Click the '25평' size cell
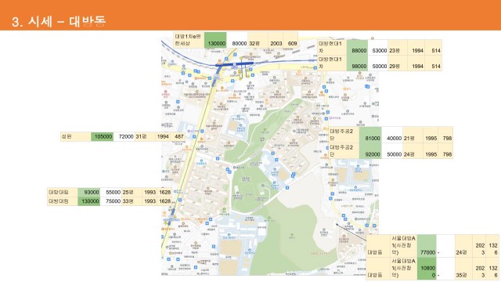 (x=132, y=192)
